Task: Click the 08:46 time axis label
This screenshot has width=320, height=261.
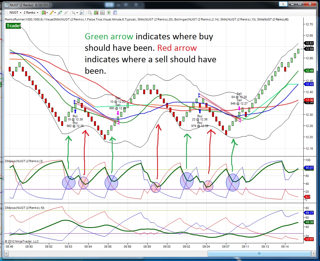Action: [x=9, y=247]
